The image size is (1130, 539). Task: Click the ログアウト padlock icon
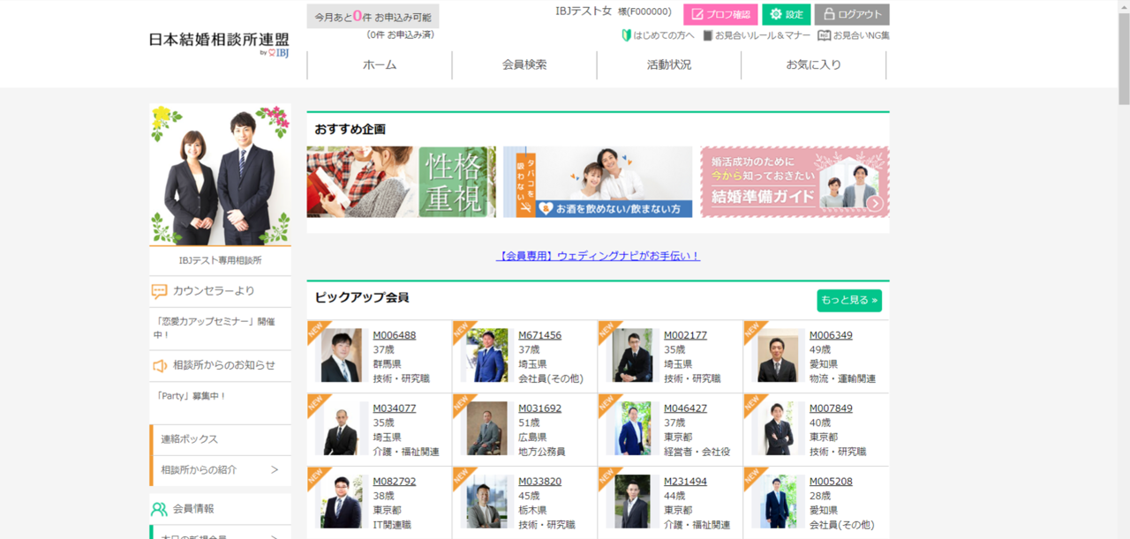[829, 14]
